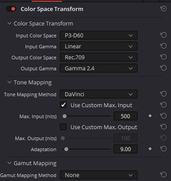Reset Output Gamma to default

point(164,68)
